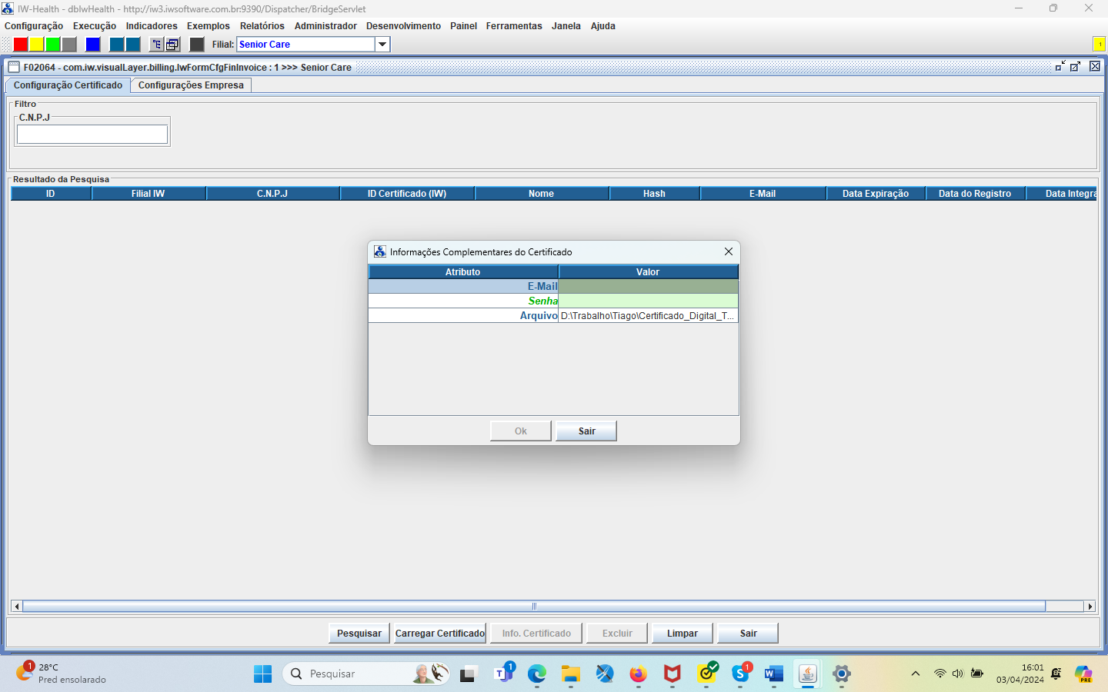The height and width of the screenshot is (692, 1108).
Task: Click the tree-structure toolbar icon
Action: click(x=157, y=45)
